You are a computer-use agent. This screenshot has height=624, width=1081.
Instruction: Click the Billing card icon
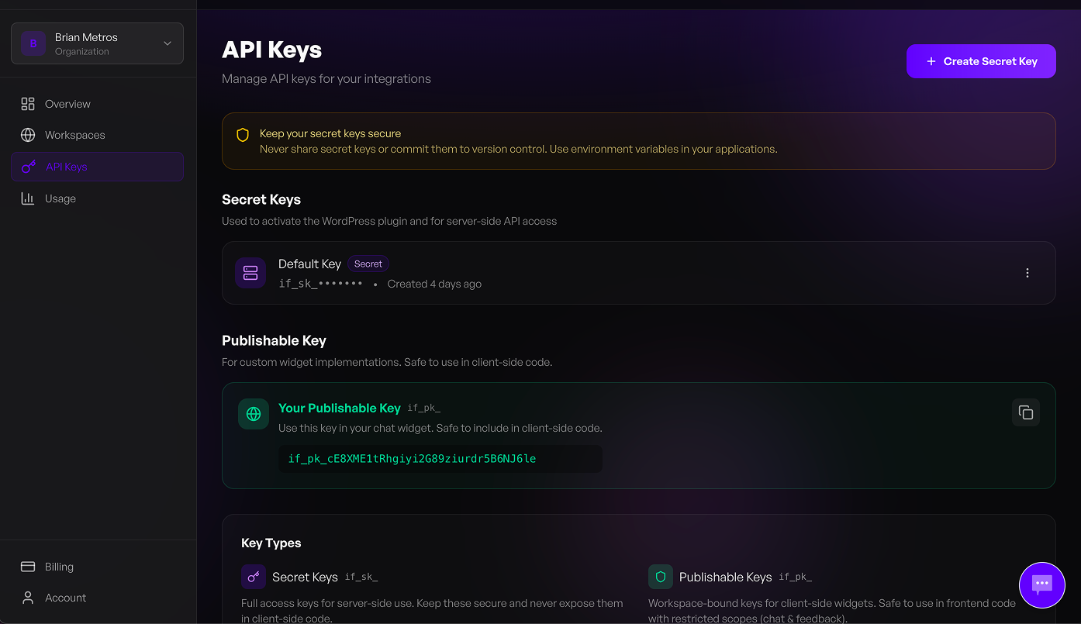[28, 567]
